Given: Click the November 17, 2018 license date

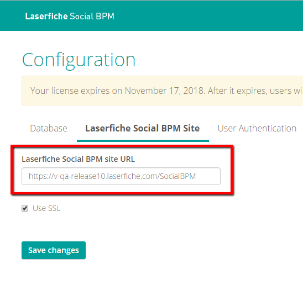Looking at the screenshot, I should tap(164, 91).
